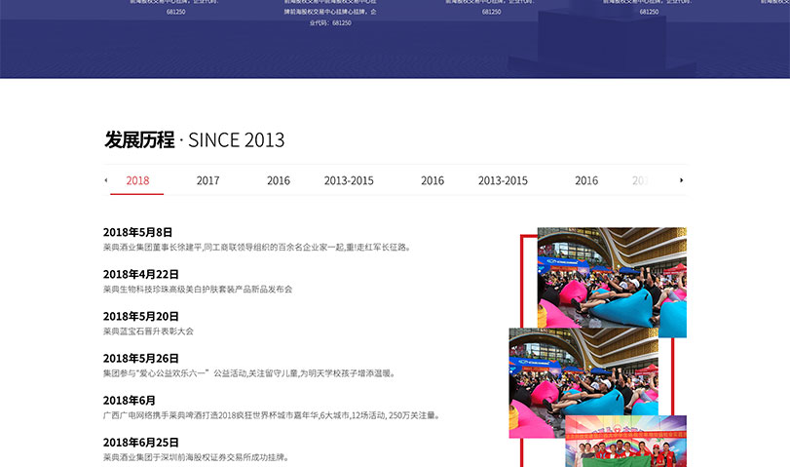
Task: Click the 深圳前海股权证券交易所 listing text
Action: [197, 457]
